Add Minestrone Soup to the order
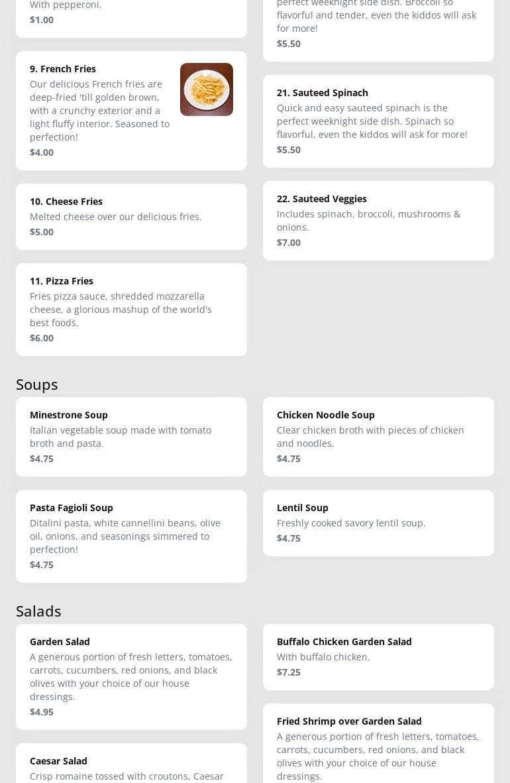 pos(131,436)
